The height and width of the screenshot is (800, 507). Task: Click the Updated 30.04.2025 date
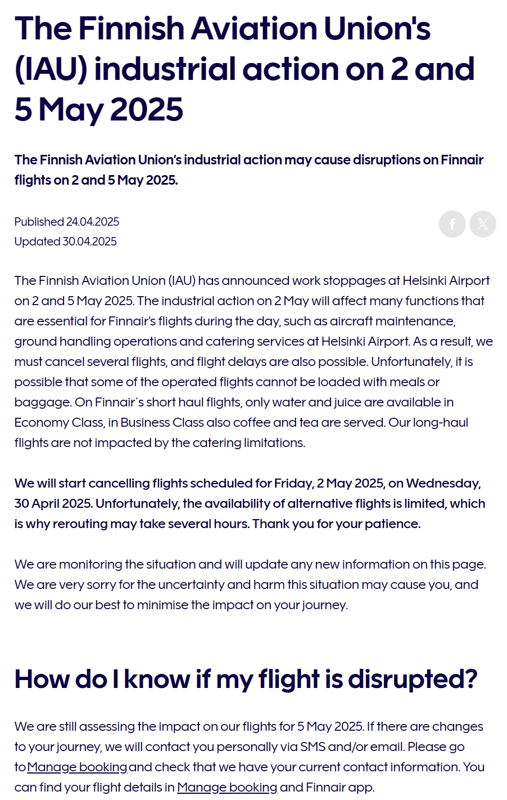pyautogui.click(x=66, y=242)
